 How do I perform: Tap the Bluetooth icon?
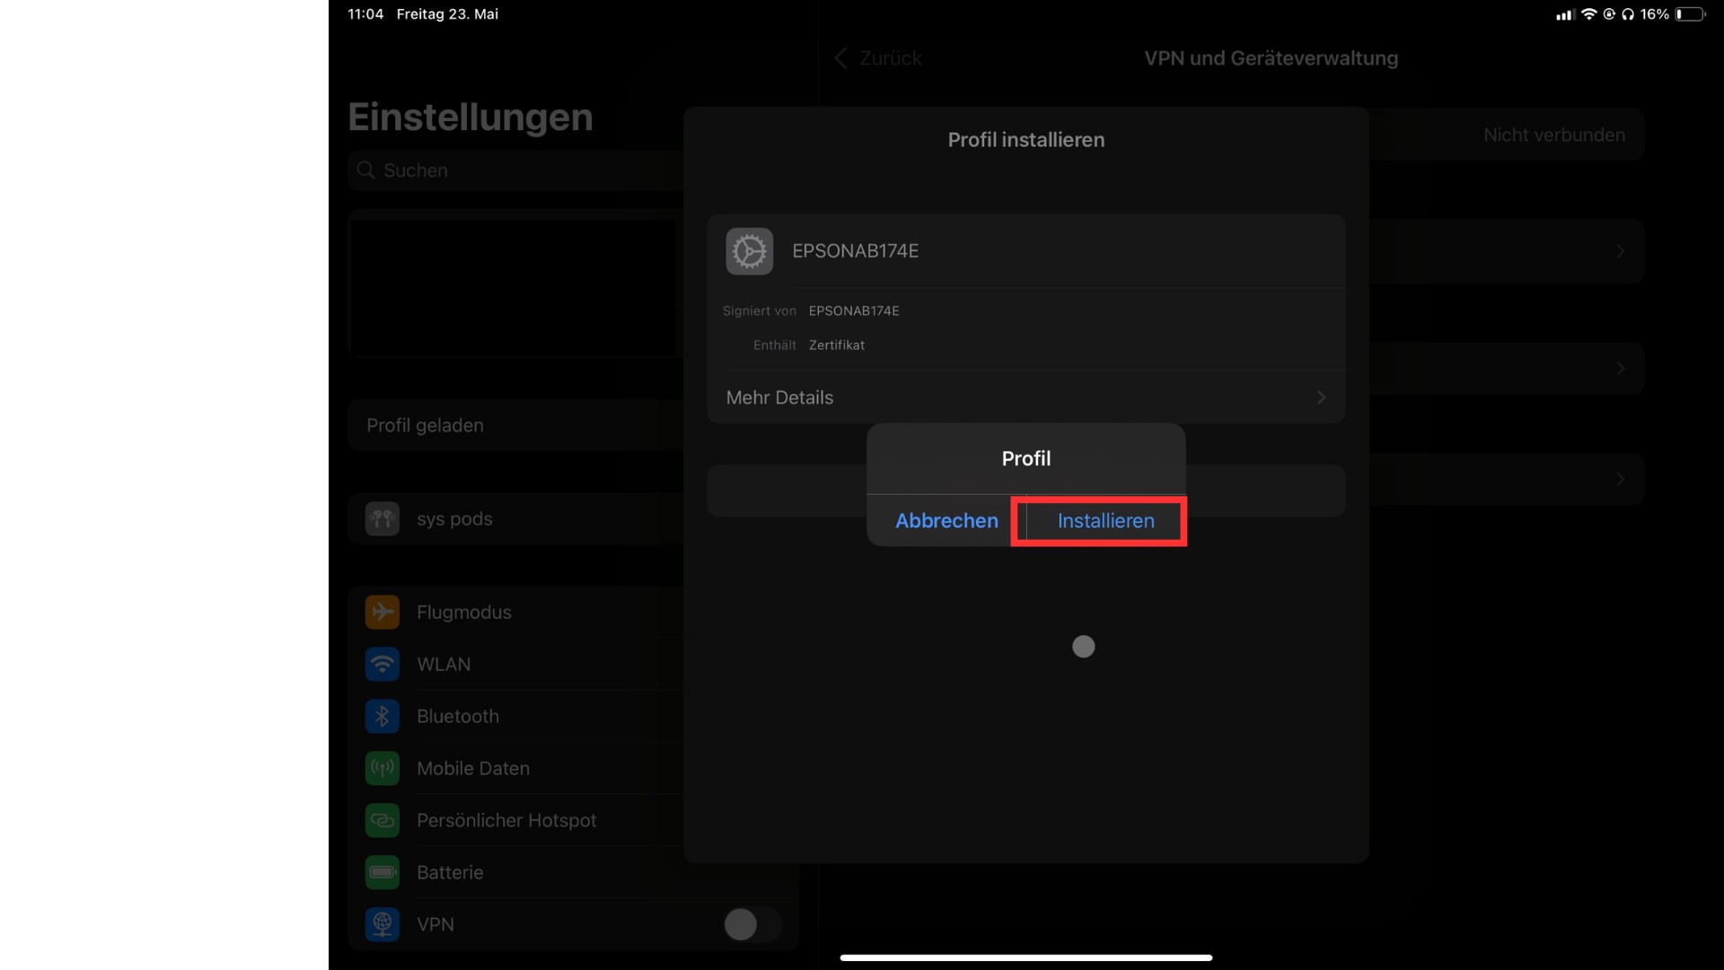(383, 717)
